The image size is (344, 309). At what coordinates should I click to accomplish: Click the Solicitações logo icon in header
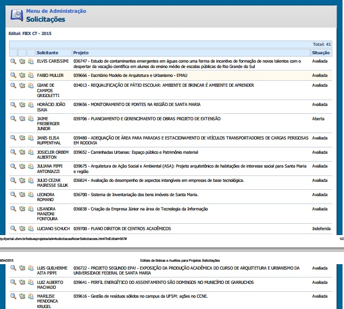pyautogui.click(x=16, y=15)
